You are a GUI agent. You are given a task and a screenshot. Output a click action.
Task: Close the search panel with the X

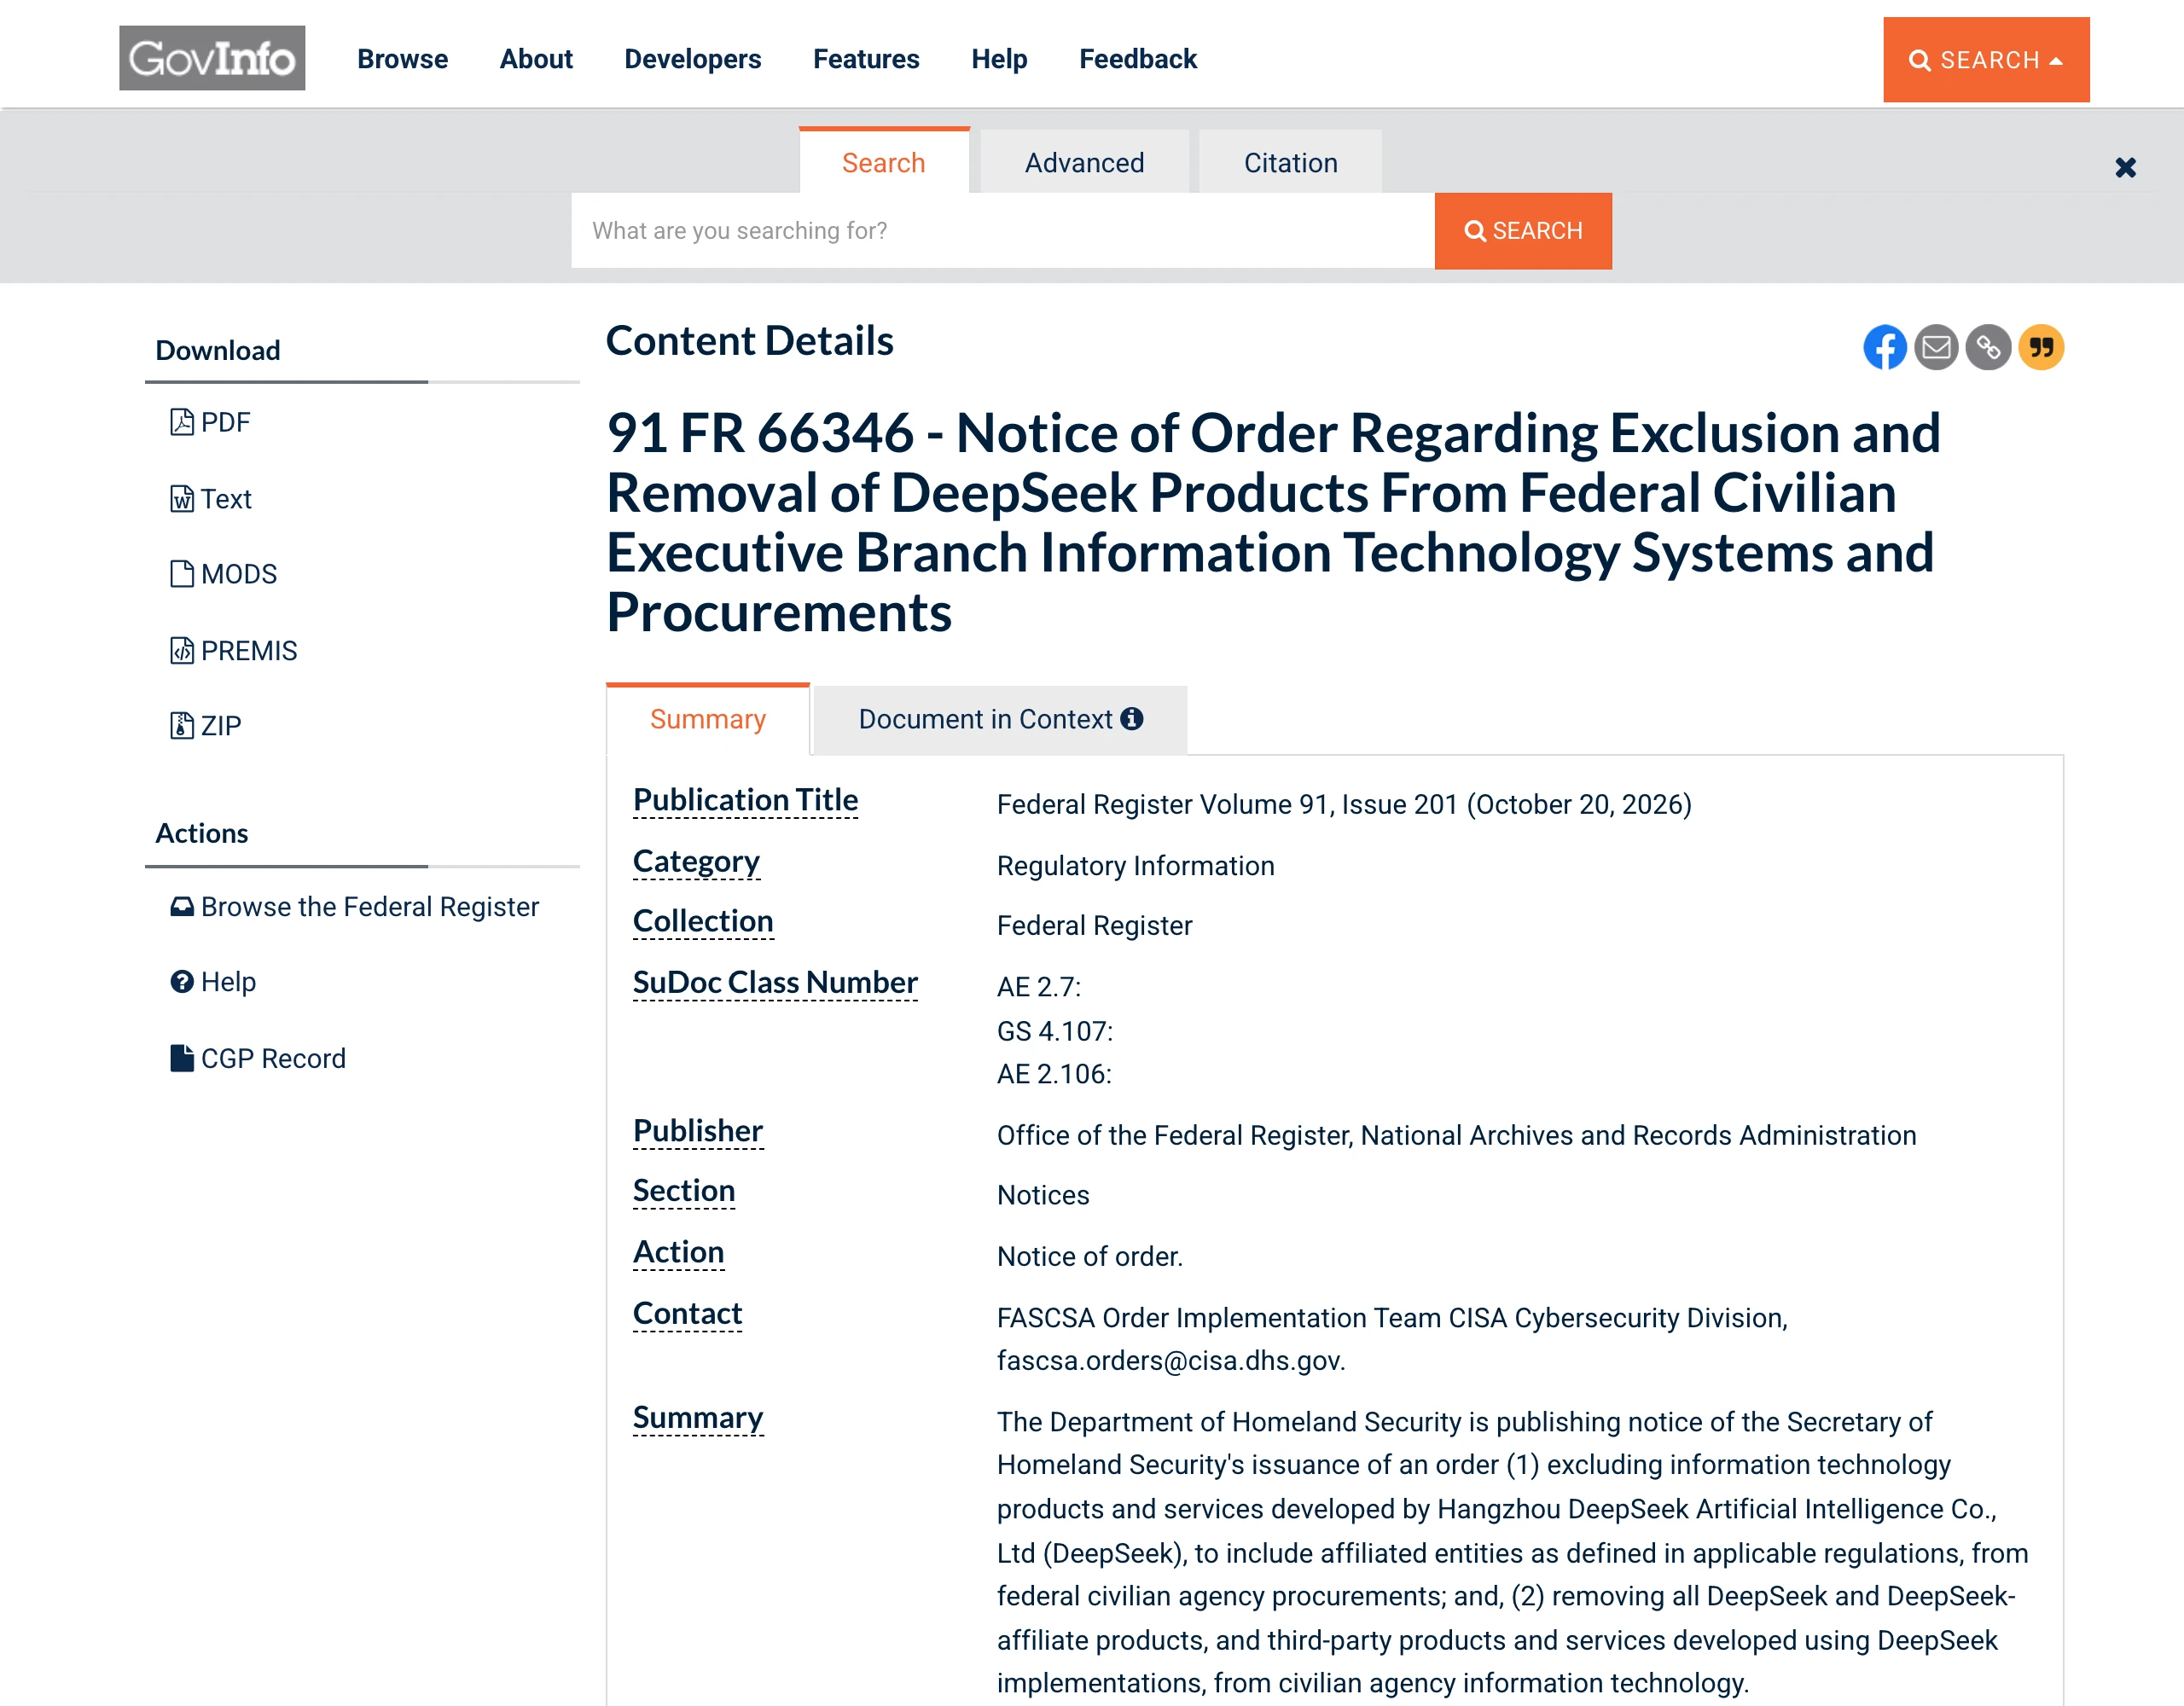(x=2125, y=167)
